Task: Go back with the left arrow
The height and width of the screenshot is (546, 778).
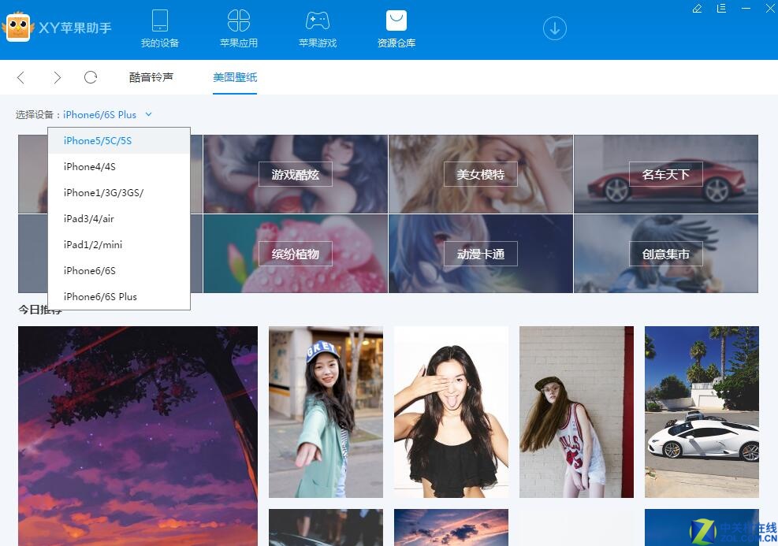Action: (20, 77)
